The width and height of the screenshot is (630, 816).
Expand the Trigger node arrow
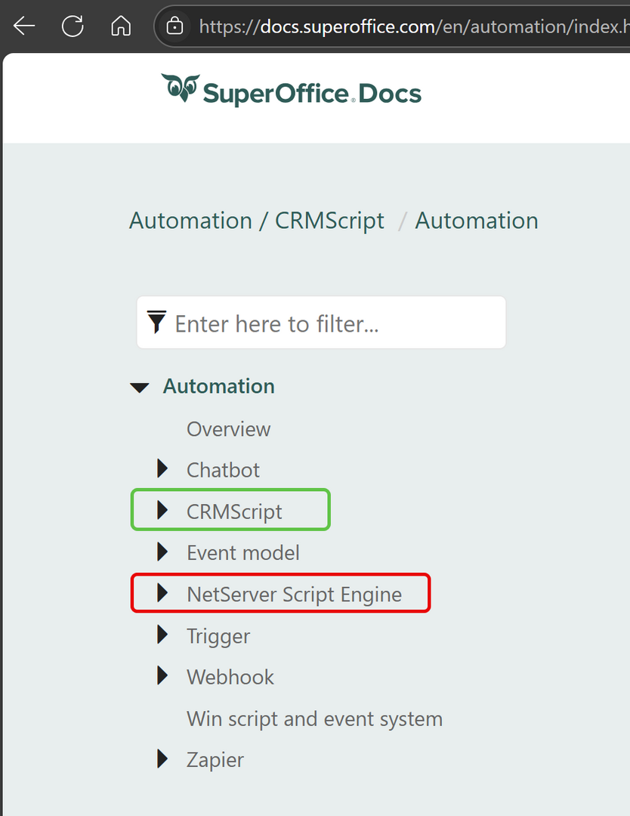pyautogui.click(x=163, y=635)
